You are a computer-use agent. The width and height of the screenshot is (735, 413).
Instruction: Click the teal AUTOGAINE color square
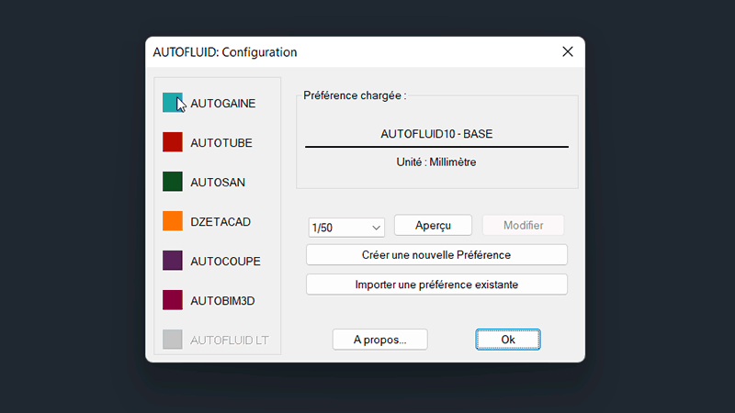click(x=173, y=103)
